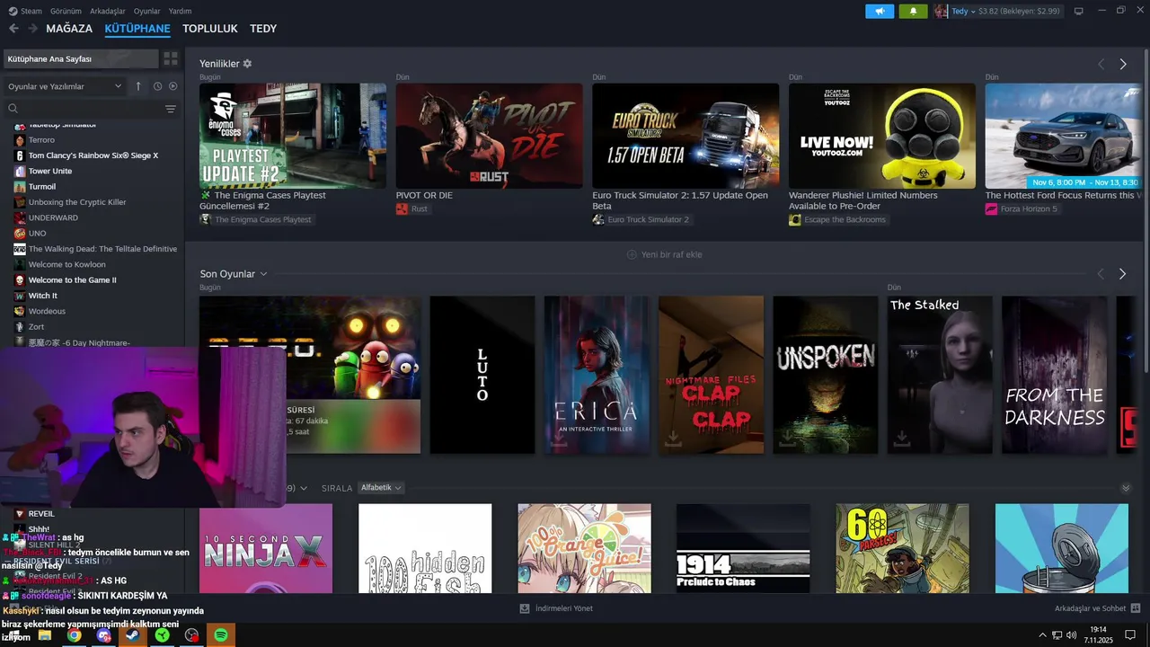1150x647 pixels.
Task: Show next Yenilikler items arrow
Action: point(1123,64)
